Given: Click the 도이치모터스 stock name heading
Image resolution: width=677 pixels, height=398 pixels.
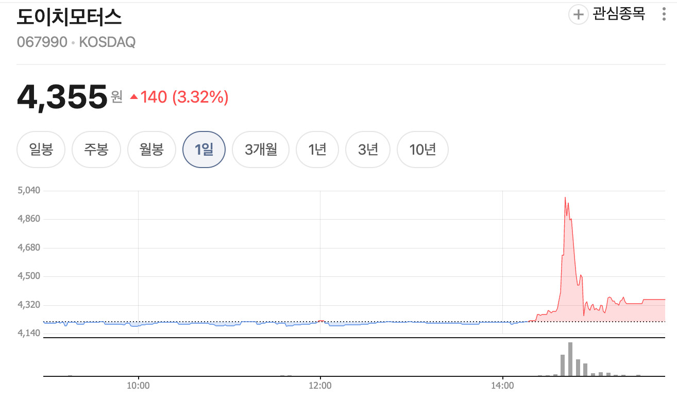Looking at the screenshot, I should pyautogui.click(x=70, y=17).
